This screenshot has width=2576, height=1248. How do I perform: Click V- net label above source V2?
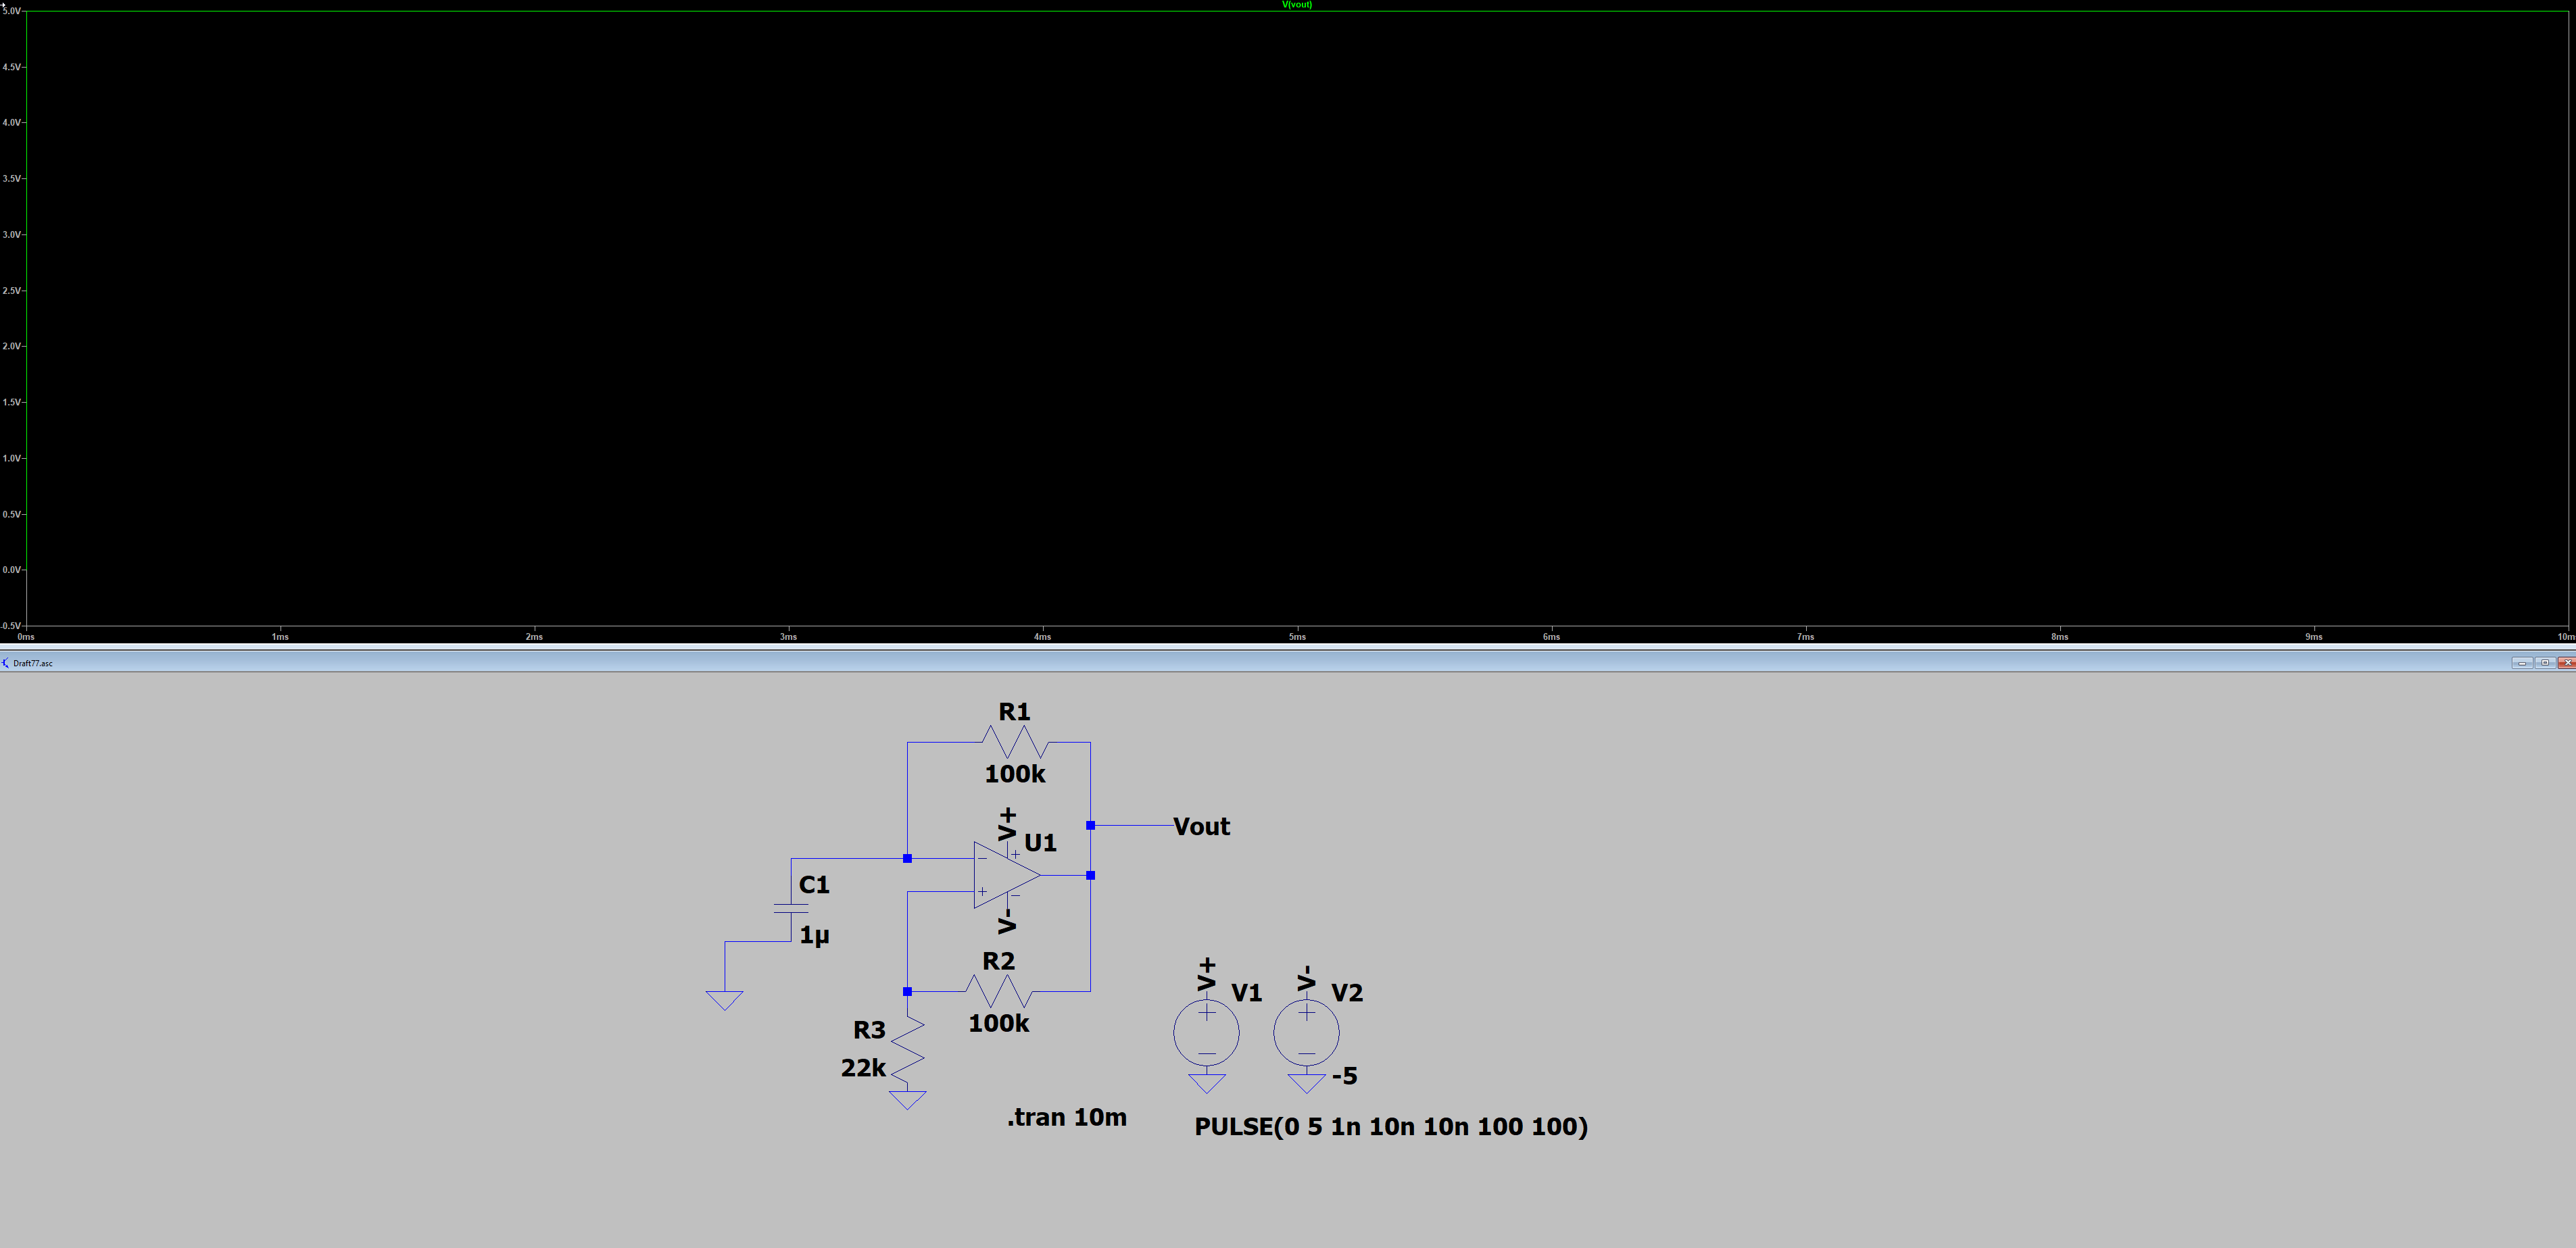point(1306,978)
